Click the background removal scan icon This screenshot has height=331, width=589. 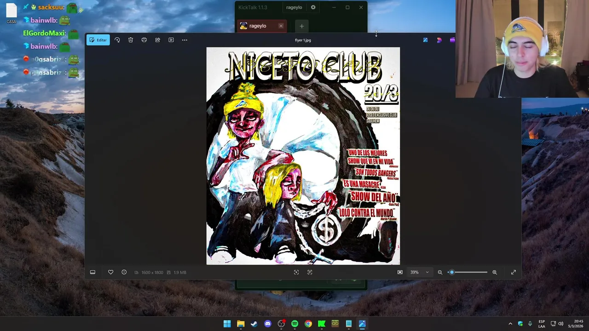click(x=296, y=272)
